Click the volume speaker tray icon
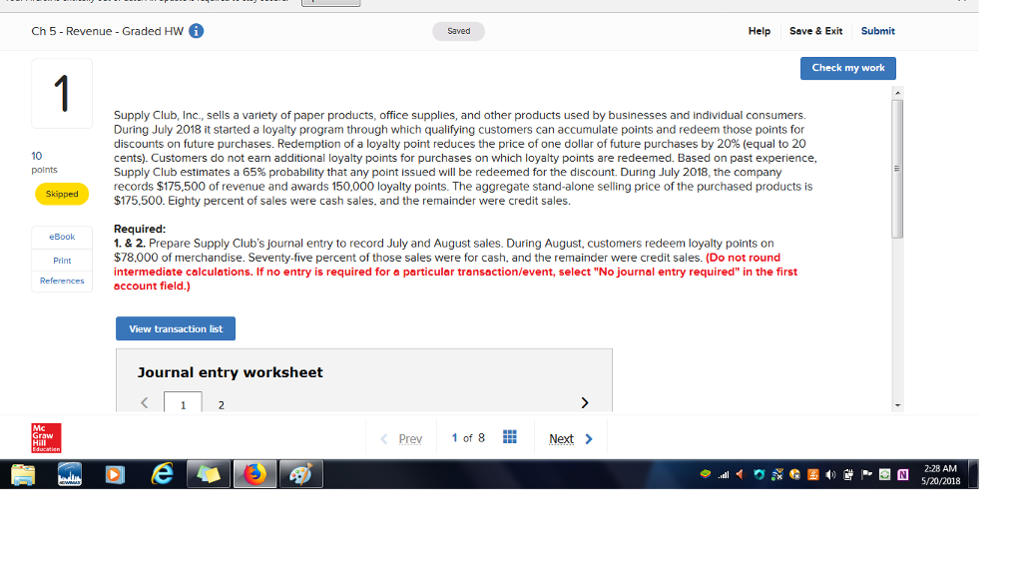 [x=830, y=474]
